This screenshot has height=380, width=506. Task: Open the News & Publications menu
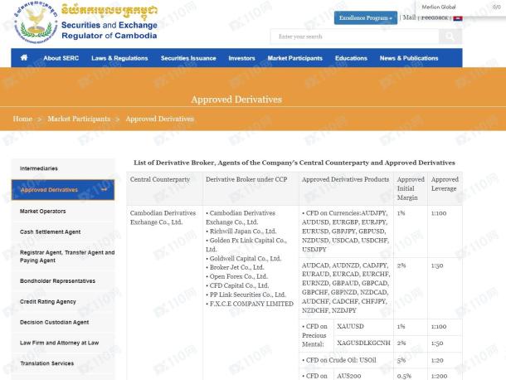409,58
